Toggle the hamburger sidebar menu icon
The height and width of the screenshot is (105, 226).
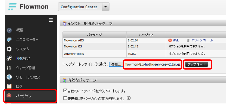51,20
